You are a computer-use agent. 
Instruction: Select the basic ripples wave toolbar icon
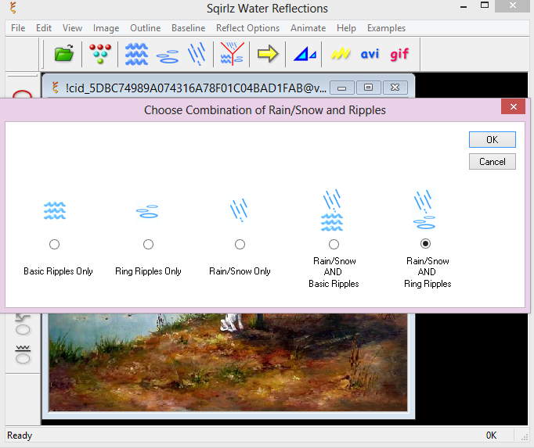point(137,54)
